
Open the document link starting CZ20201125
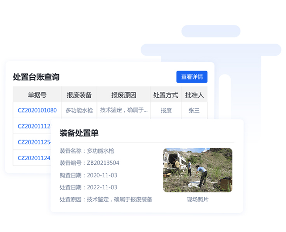(34, 142)
